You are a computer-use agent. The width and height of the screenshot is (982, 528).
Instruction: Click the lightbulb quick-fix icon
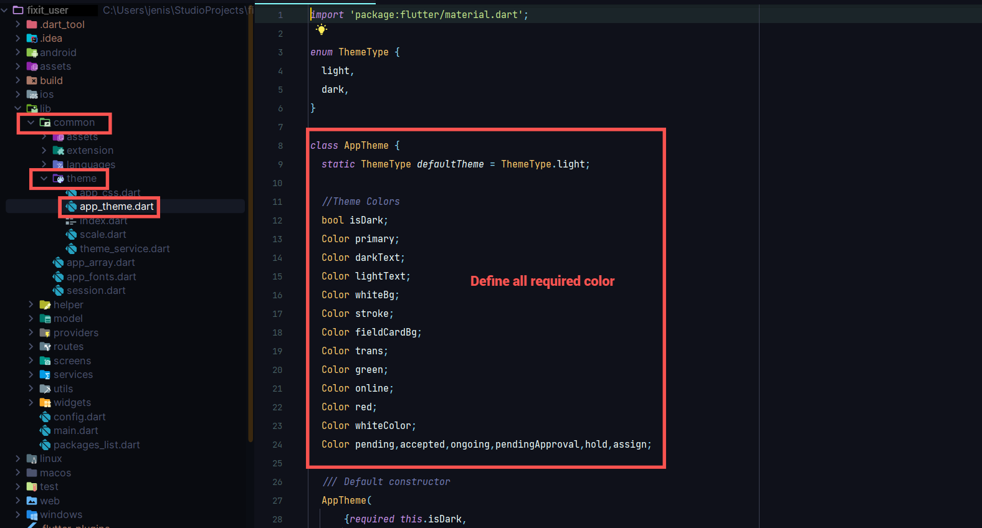point(322,29)
